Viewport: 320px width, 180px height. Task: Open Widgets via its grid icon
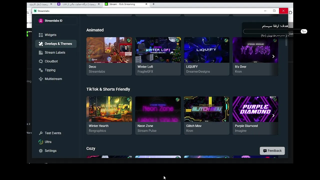(x=41, y=35)
